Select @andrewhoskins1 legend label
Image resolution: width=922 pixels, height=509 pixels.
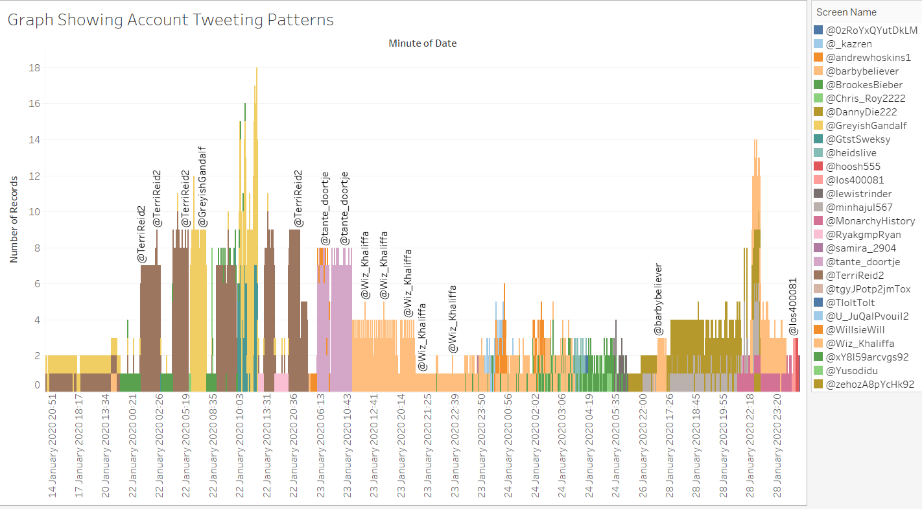(x=868, y=58)
